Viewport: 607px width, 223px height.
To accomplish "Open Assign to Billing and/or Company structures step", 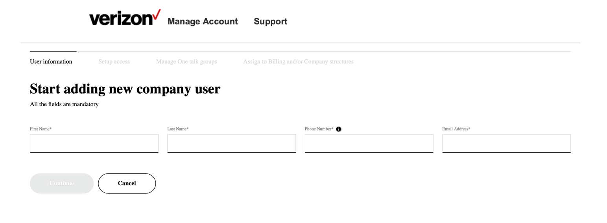I will 298,61.
